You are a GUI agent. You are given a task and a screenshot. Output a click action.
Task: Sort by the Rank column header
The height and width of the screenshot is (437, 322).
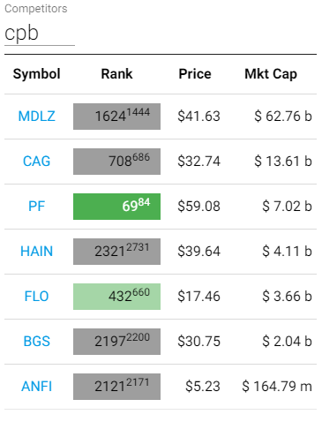[x=116, y=74]
